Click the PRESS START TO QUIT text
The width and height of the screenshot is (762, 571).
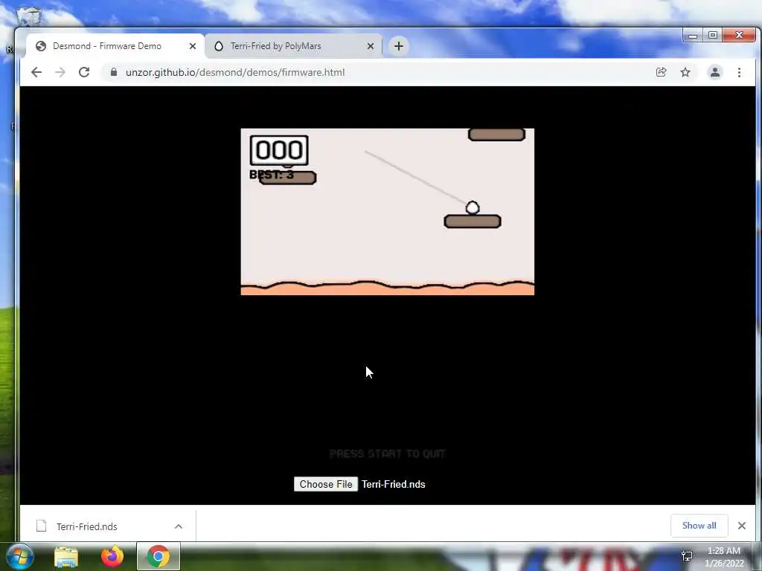pos(387,454)
